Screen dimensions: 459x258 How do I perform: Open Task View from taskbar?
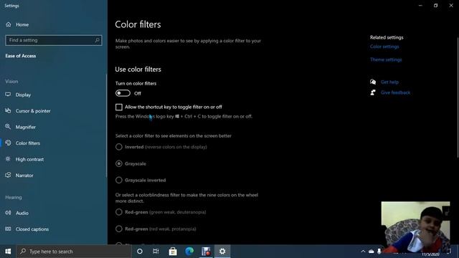point(156,252)
